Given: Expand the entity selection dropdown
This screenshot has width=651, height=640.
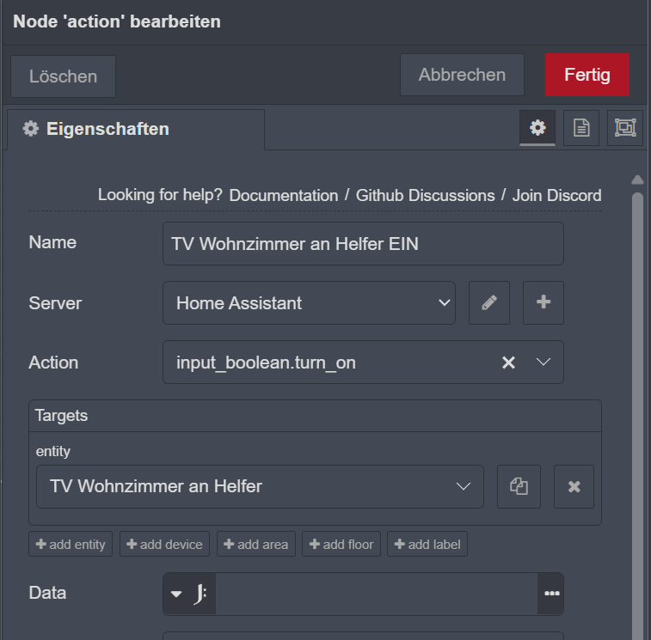Looking at the screenshot, I should click(464, 486).
